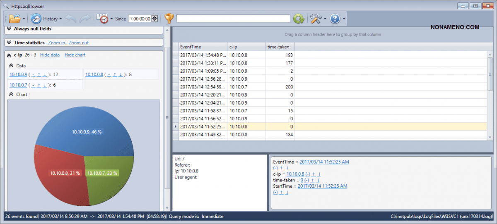The image size is (497, 224).
Task: Click the Since time spinner arrows
Action: 155,19
